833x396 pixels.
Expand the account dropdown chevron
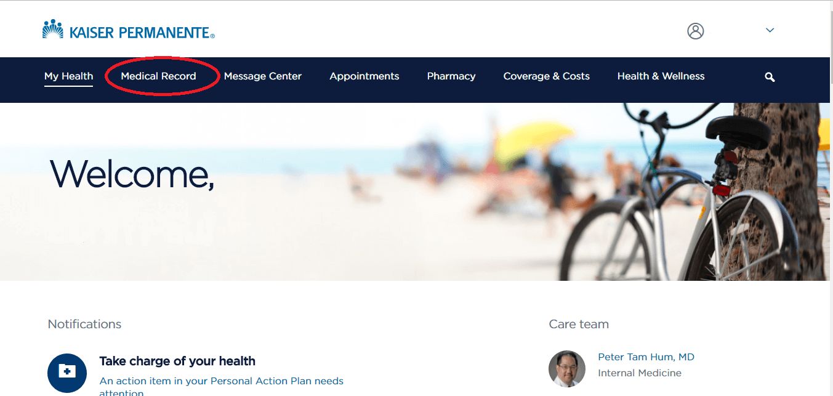click(770, 30)
